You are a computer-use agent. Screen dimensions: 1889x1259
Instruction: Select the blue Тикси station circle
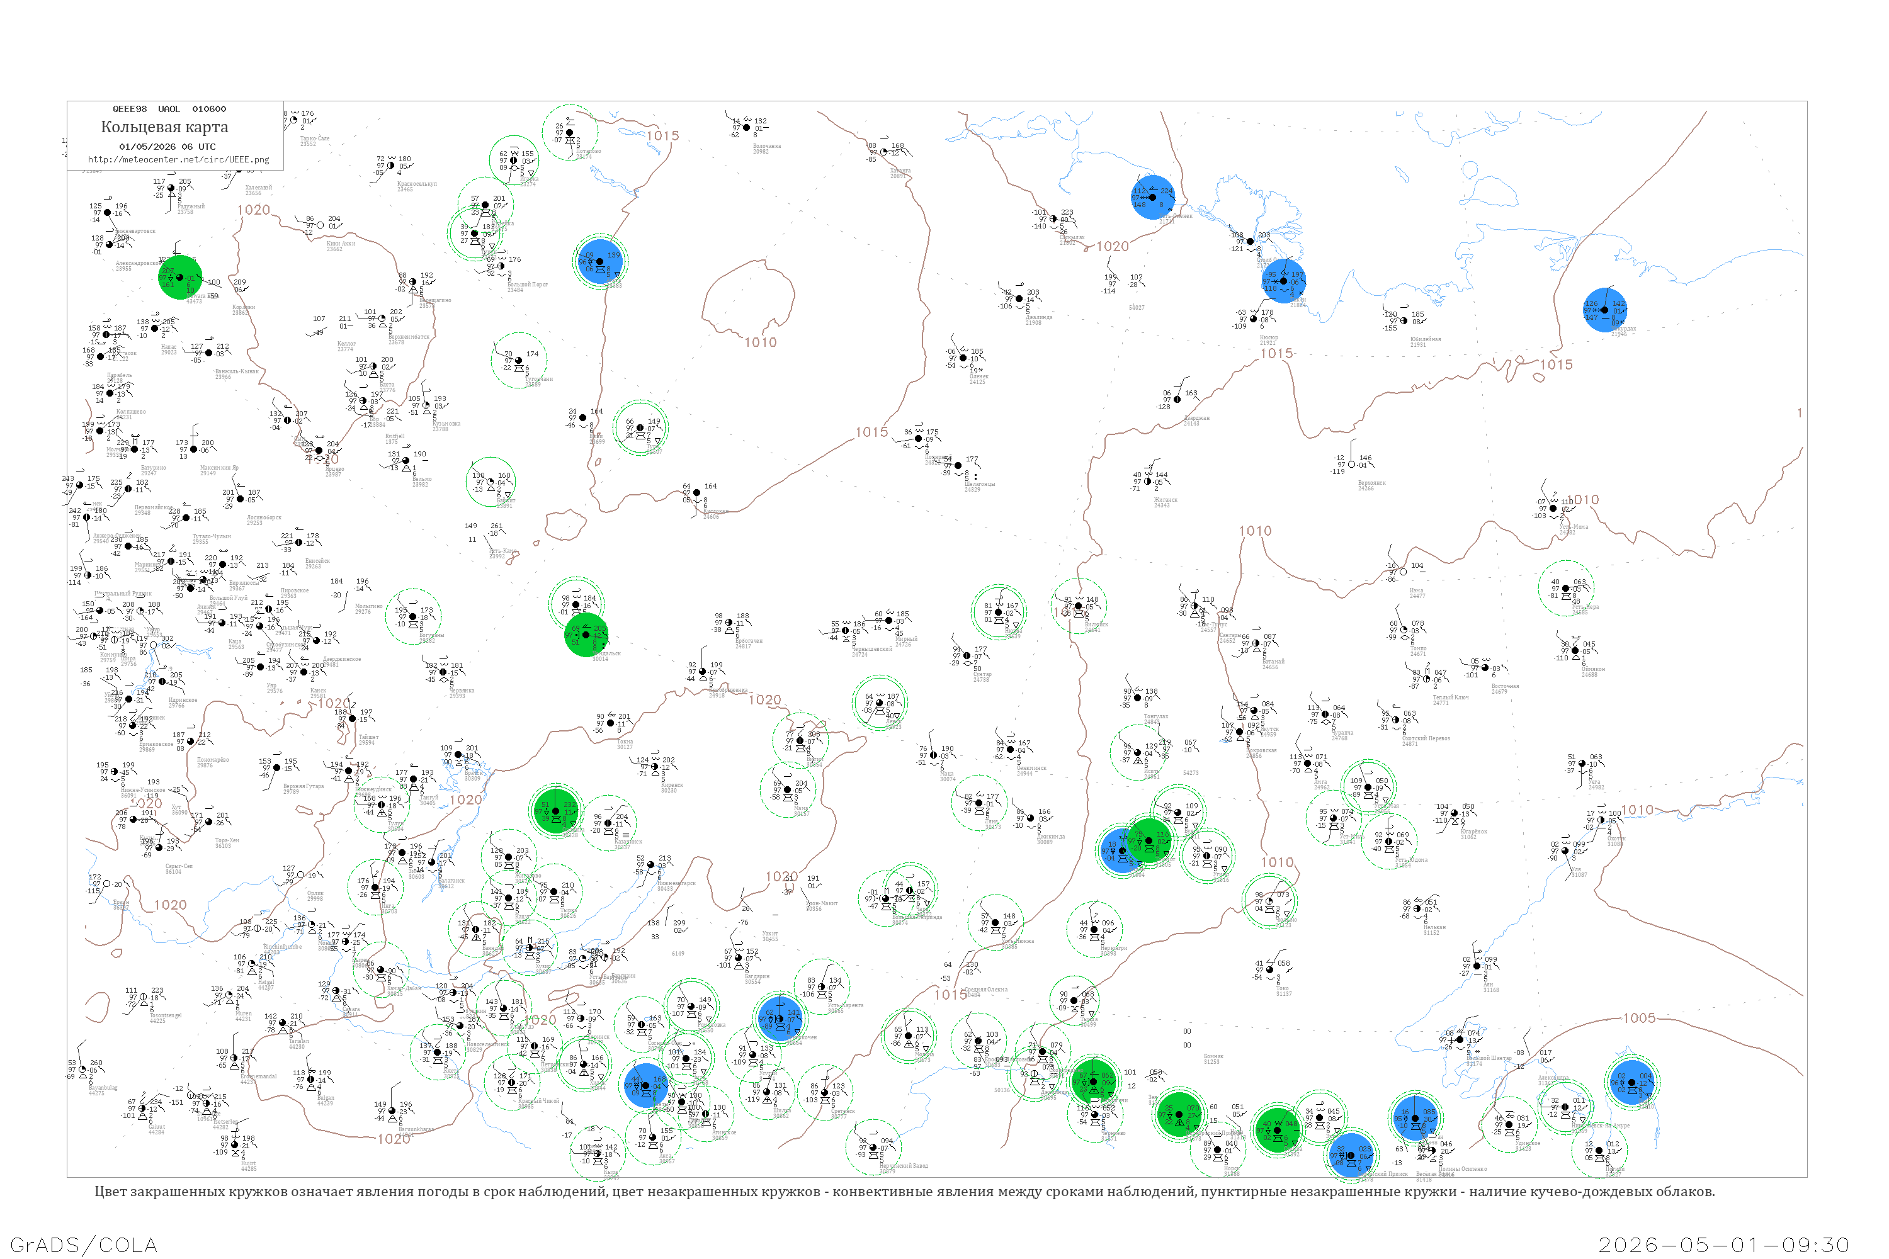[1283, 280]
